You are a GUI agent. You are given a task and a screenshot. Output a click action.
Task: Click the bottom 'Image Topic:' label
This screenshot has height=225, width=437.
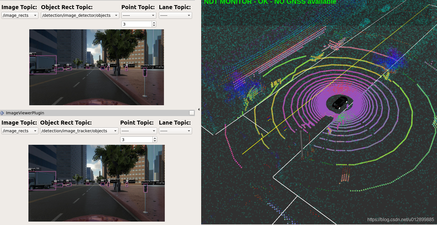(x=19, y=123)
